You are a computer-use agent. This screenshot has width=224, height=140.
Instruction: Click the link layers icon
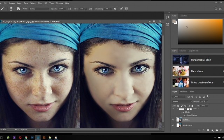pos(199,130)
